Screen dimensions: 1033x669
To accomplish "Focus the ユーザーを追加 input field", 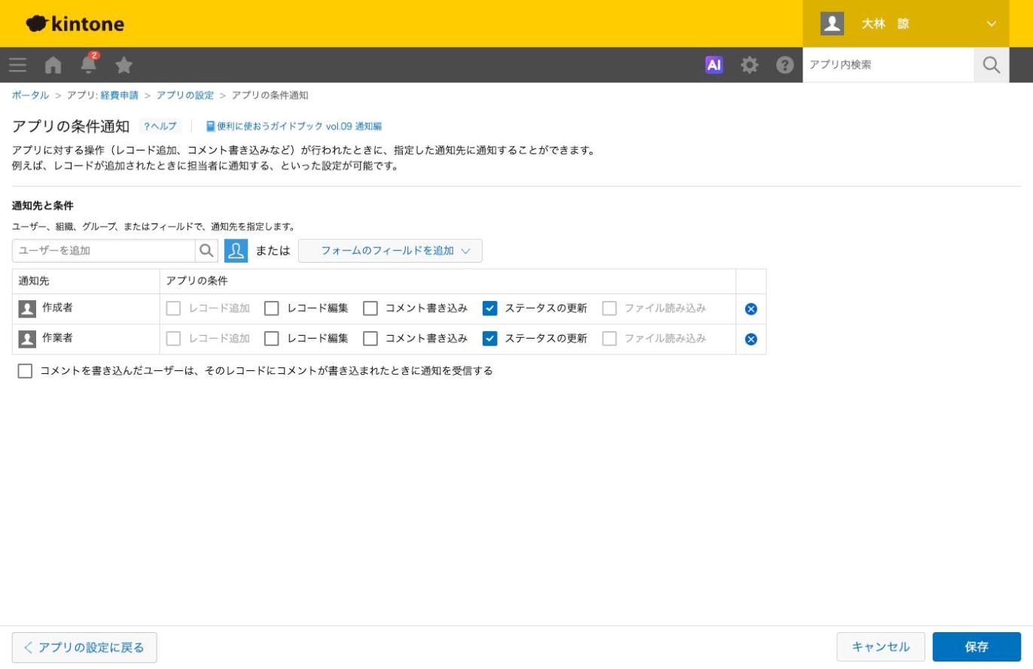I will (x=104, y=251).
